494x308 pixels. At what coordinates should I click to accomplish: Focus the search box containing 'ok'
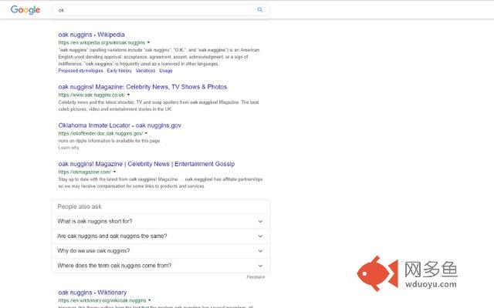pos(161,10)
